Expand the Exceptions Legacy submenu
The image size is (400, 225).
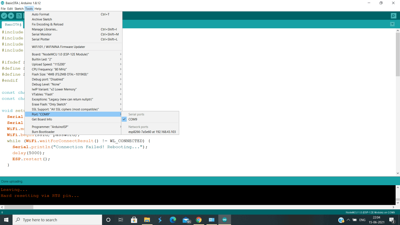[73, 99]
